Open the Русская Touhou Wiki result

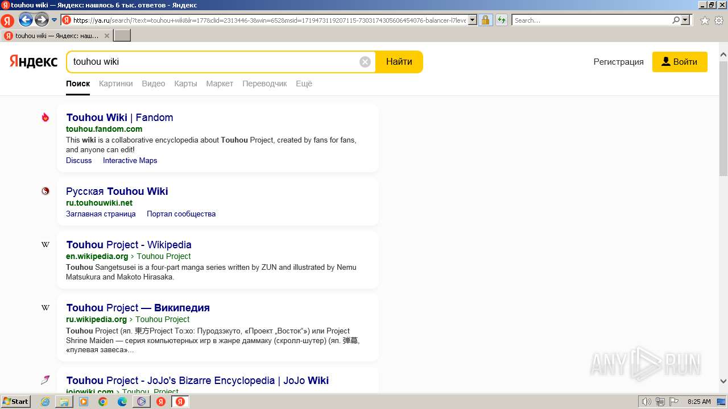[117, 191]
